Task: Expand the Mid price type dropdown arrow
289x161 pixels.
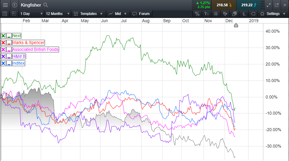Action: pyautogui.click(x=125, y=14)
